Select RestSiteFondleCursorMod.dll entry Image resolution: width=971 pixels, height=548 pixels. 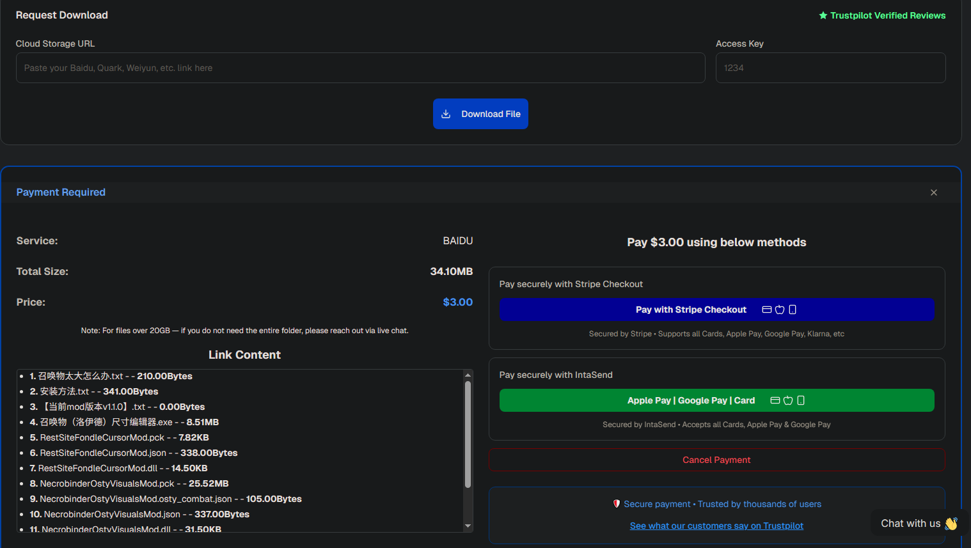coord(119,468)
